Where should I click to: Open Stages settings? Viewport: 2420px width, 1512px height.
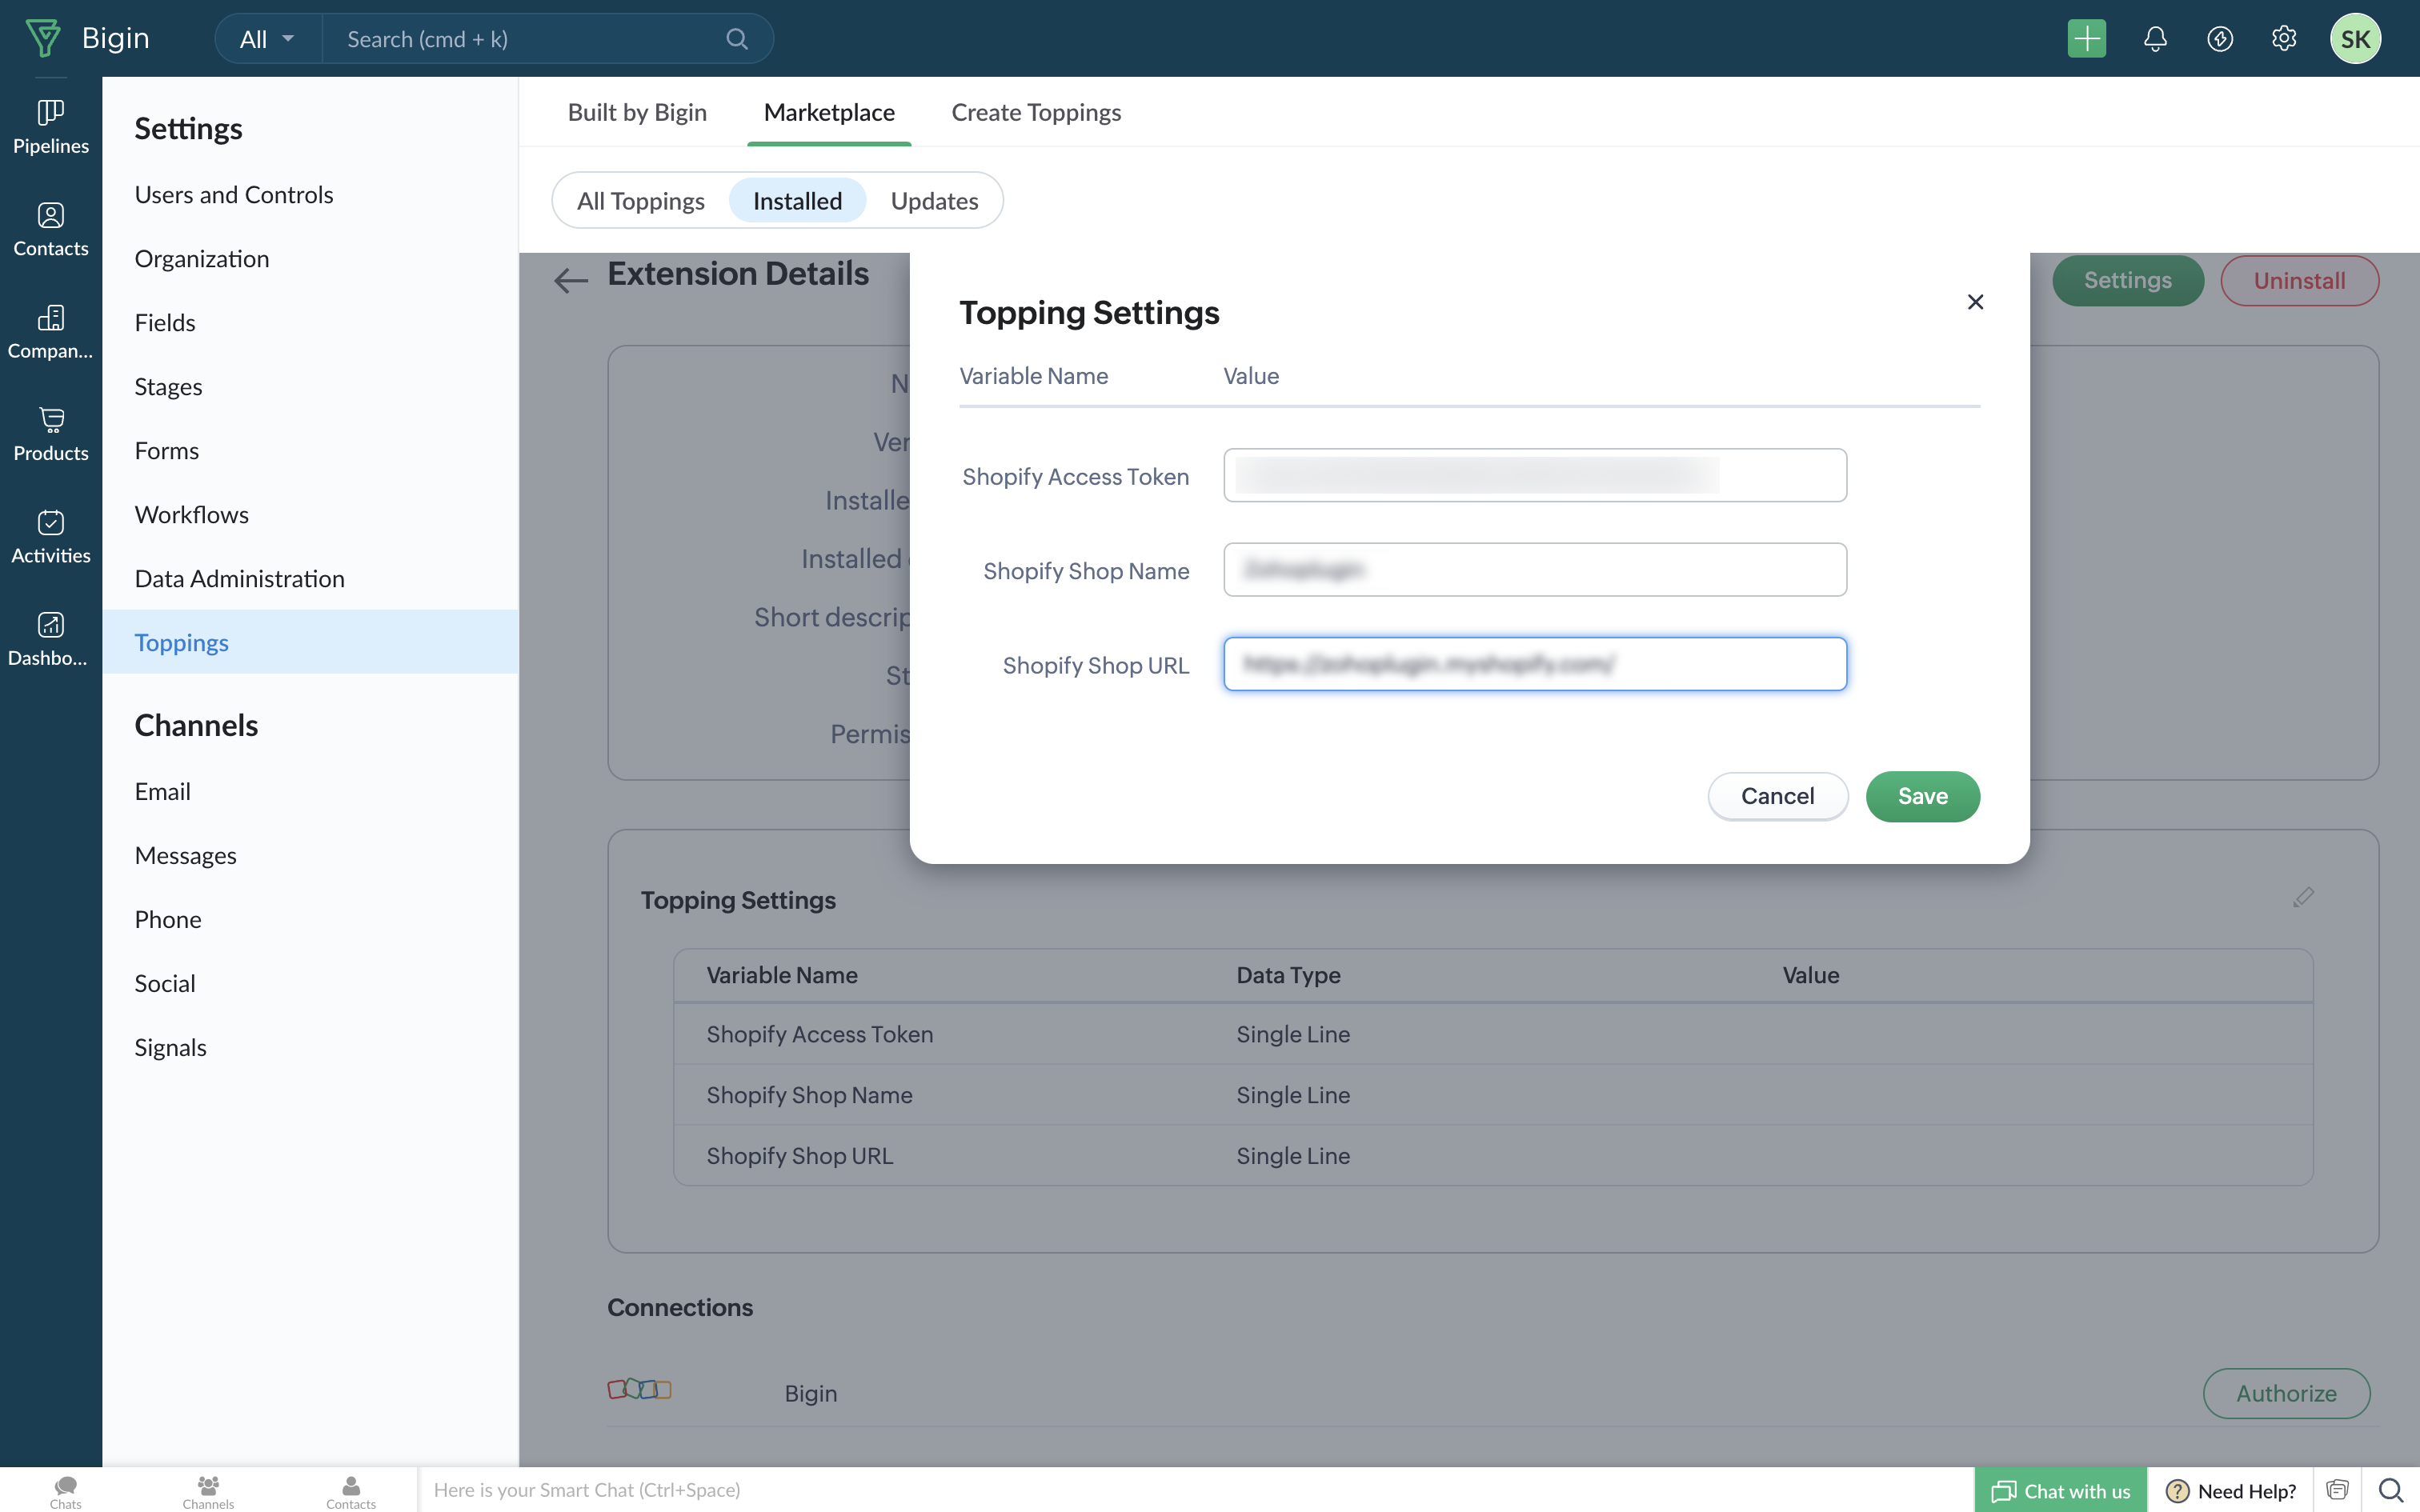[x=310, y=386]
